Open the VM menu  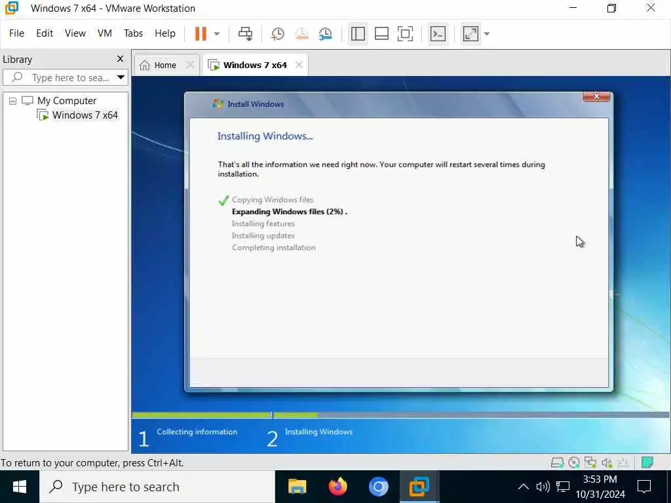coord(104,33)
